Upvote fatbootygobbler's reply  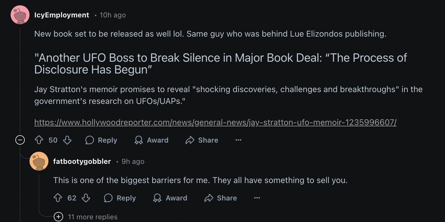point(58,198)
